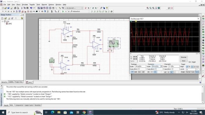Click the open icon in Design Toolbox
This screenshot has height=115, width=205.
6,18
